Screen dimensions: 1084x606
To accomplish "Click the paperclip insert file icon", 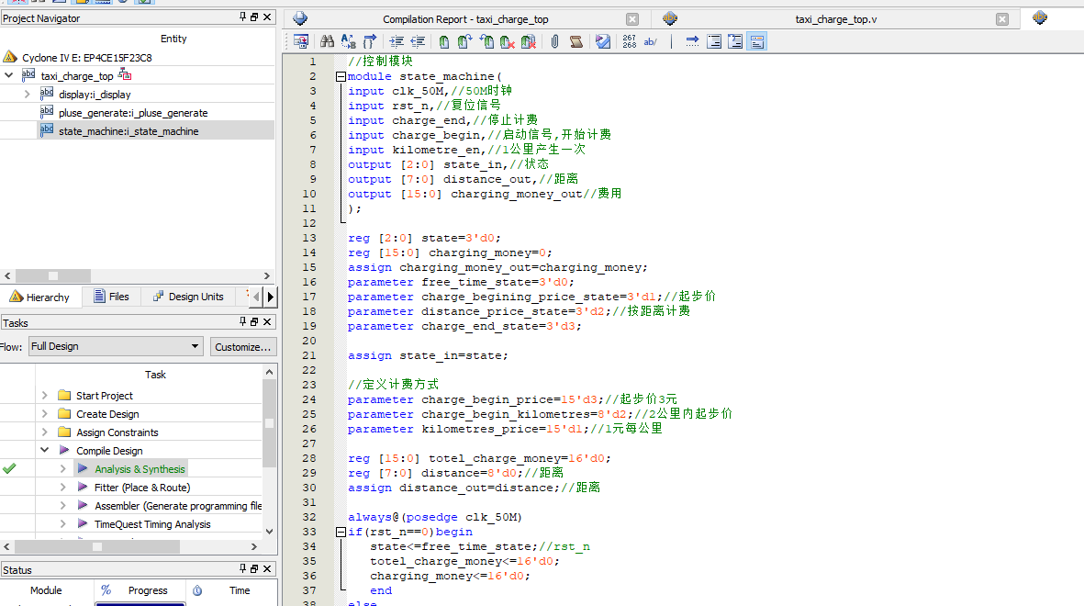I will tap(554, 41).
